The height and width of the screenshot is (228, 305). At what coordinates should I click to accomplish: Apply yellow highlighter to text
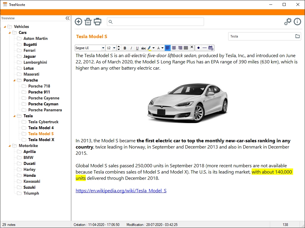149,48
